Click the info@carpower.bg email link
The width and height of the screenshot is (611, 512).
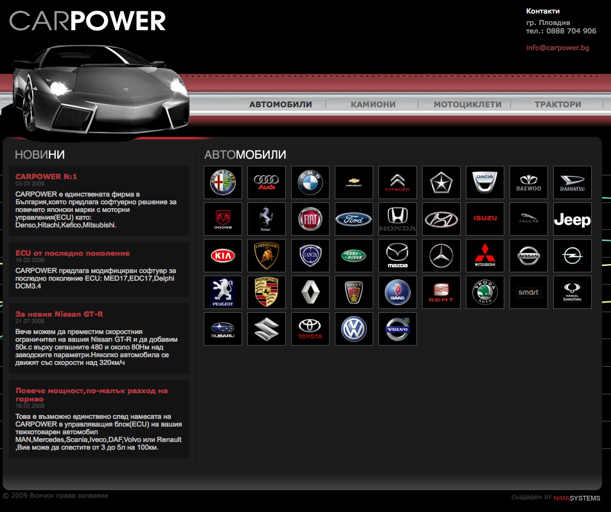click(557, 48)
